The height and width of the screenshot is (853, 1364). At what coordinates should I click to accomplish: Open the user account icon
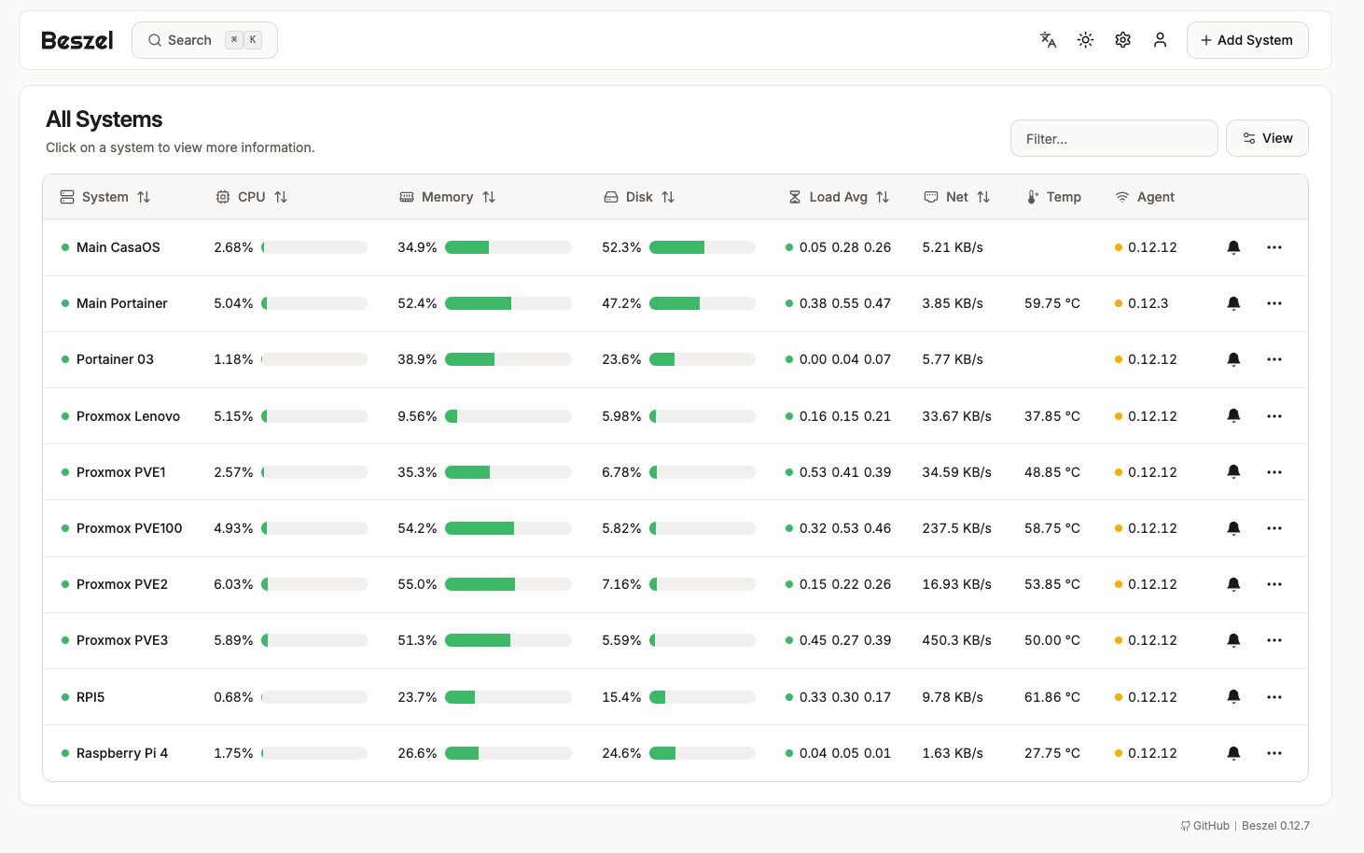[x=1160, y=40]
